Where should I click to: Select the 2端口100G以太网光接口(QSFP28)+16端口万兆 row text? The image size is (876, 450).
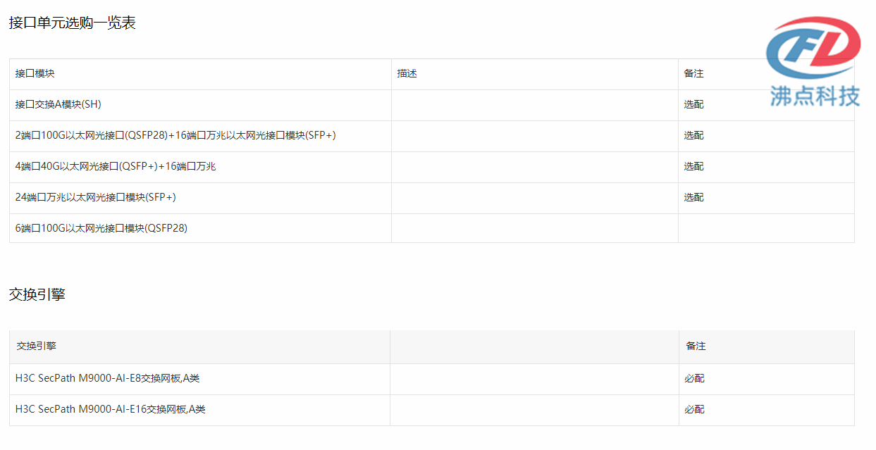point(175,135)
